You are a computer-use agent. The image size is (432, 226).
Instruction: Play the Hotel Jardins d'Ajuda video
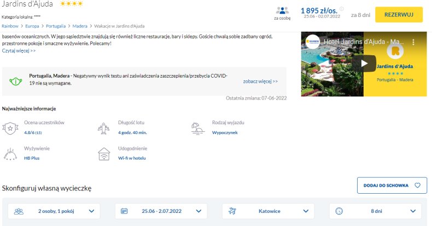click(x=364, y=63)
